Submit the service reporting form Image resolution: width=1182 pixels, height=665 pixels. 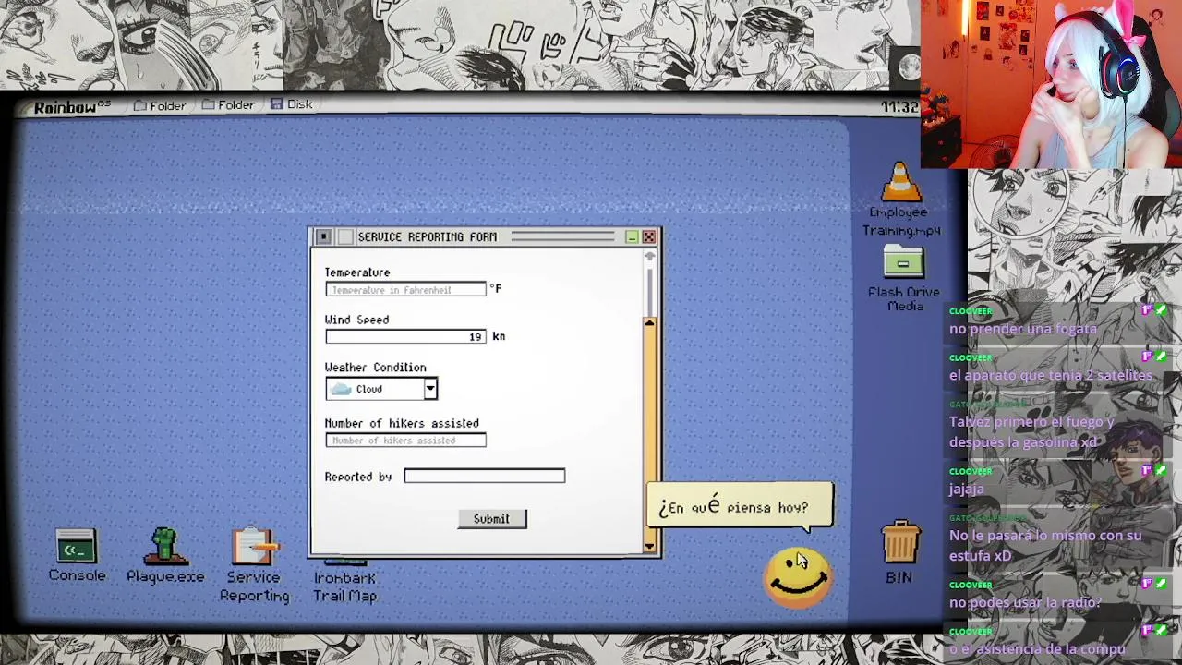[x=491, y=519]
